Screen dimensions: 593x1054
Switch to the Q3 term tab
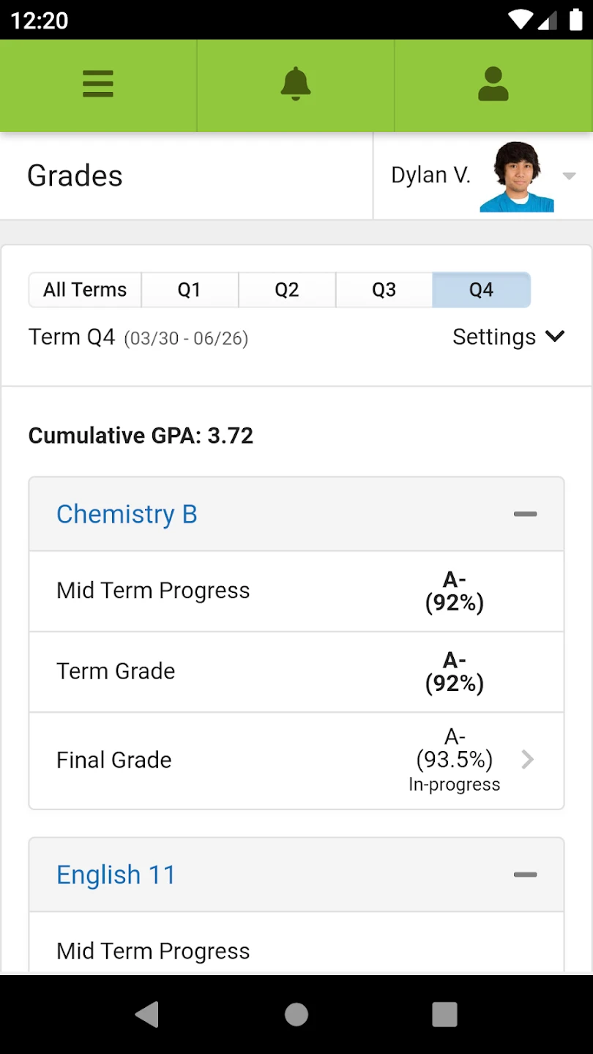coord(384,290)
